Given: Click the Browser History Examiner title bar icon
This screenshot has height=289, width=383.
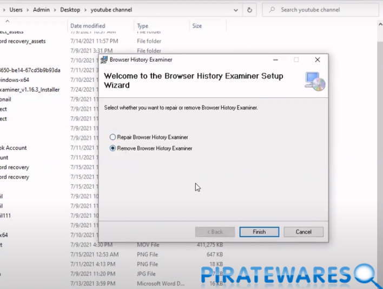Looking at the screenshot, I should [104, 60].
